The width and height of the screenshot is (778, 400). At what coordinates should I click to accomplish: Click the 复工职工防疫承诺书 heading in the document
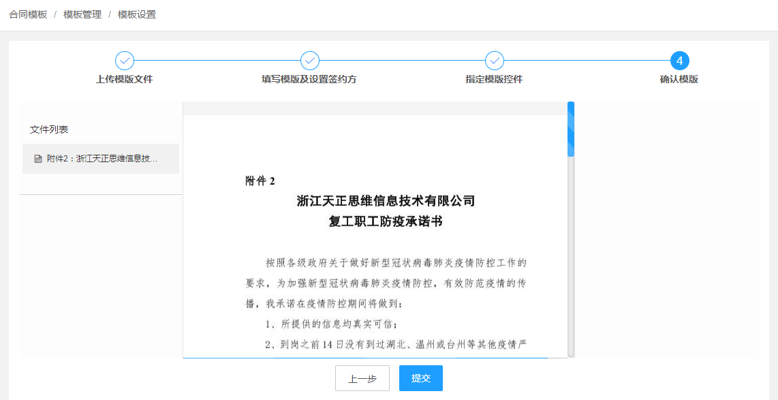click(x=386, y=221)
